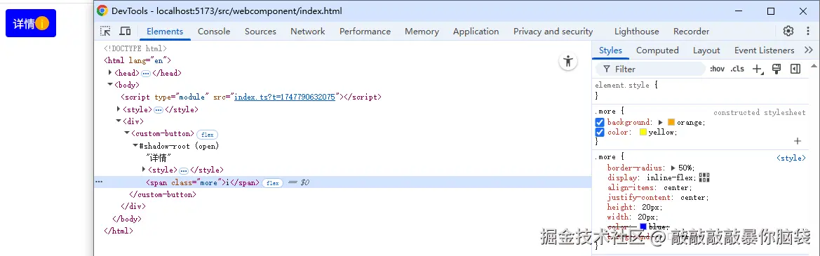Image resolution: width=820 pixels, height=256 pixels.
Task: Toggle the :hov element state button
Action: (x=717, y=69)
